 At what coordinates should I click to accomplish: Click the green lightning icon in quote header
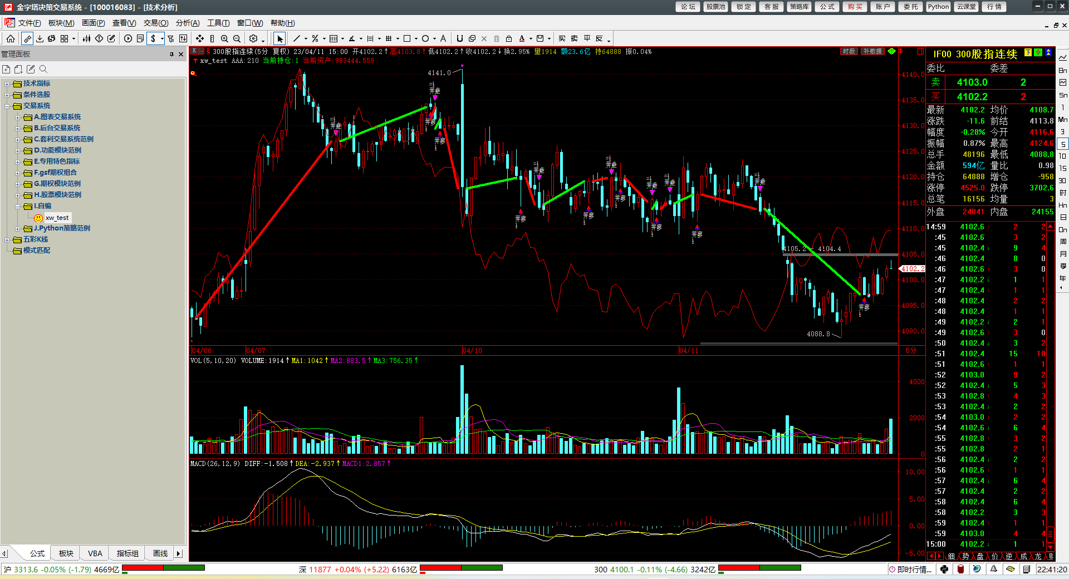pos(1038,52)
